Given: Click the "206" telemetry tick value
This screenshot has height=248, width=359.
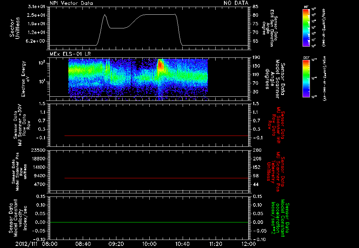Looking at the screenshot, I should [257, 159].
